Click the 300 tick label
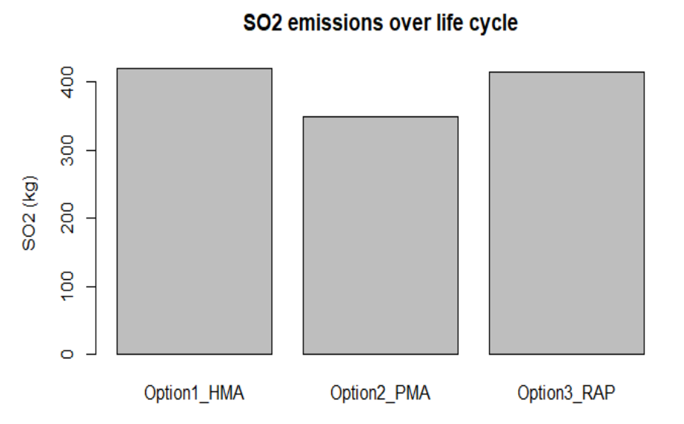Viewport: 684px width, 424px height. coord(67,150)
